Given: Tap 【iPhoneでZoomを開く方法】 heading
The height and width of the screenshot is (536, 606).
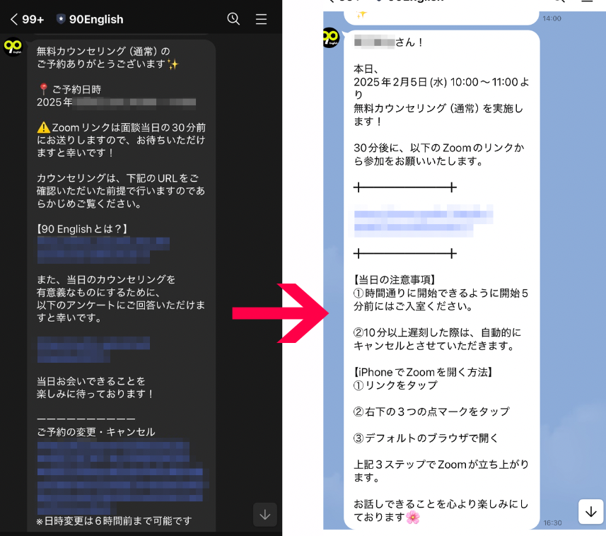Looking at the screenshot, I should (x=423, y=372).
